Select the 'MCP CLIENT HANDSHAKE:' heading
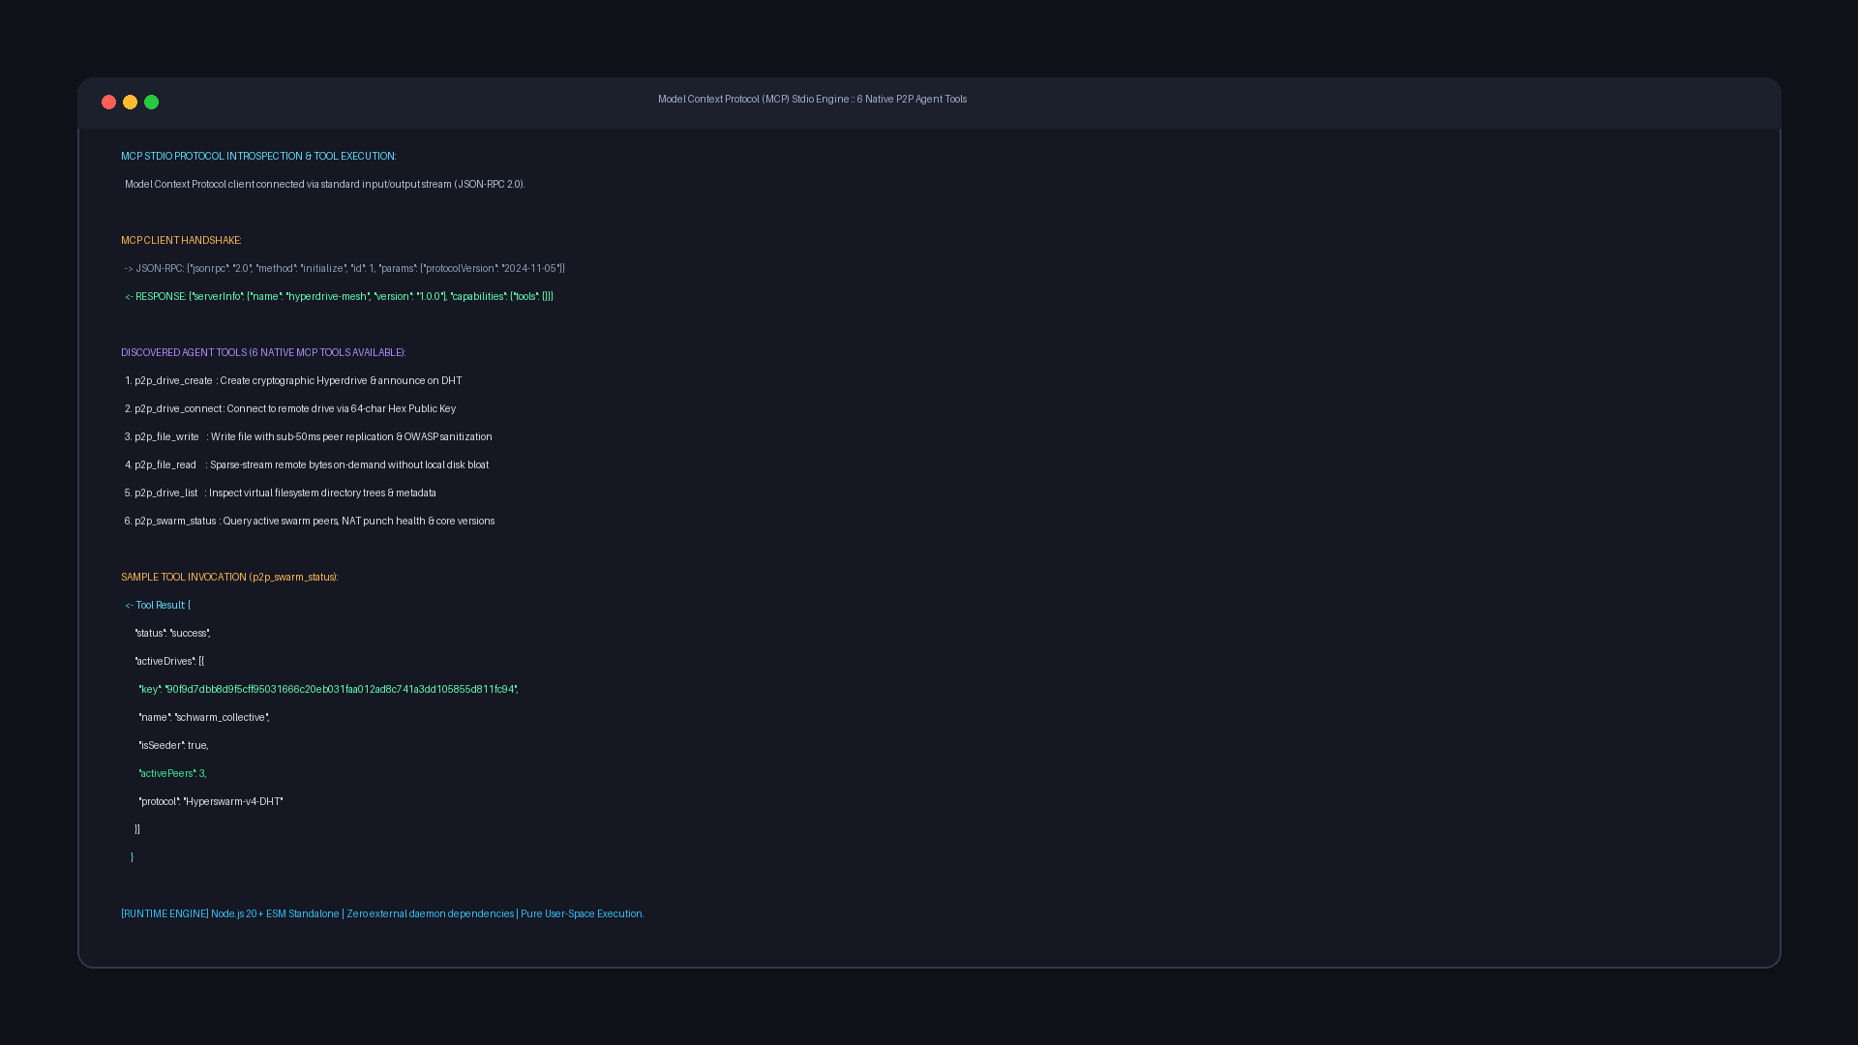The image size is (1858, 1045). (181, 241)
